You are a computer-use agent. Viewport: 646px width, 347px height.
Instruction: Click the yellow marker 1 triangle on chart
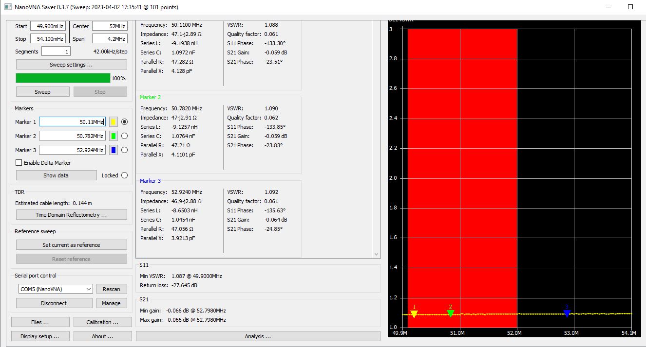(x=414, y=314)
